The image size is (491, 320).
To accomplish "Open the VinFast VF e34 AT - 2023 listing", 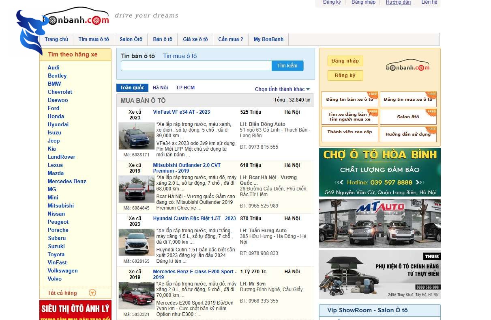I will click(182, 112).
